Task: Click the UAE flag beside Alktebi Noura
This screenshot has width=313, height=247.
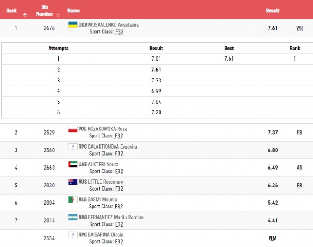Action: tap(72, 164)
